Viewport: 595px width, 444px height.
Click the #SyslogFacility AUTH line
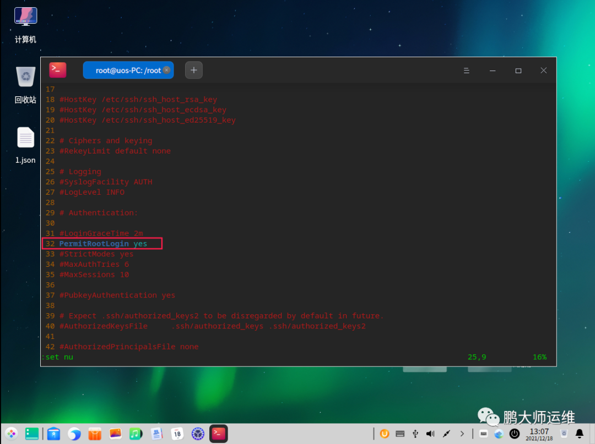106,182
